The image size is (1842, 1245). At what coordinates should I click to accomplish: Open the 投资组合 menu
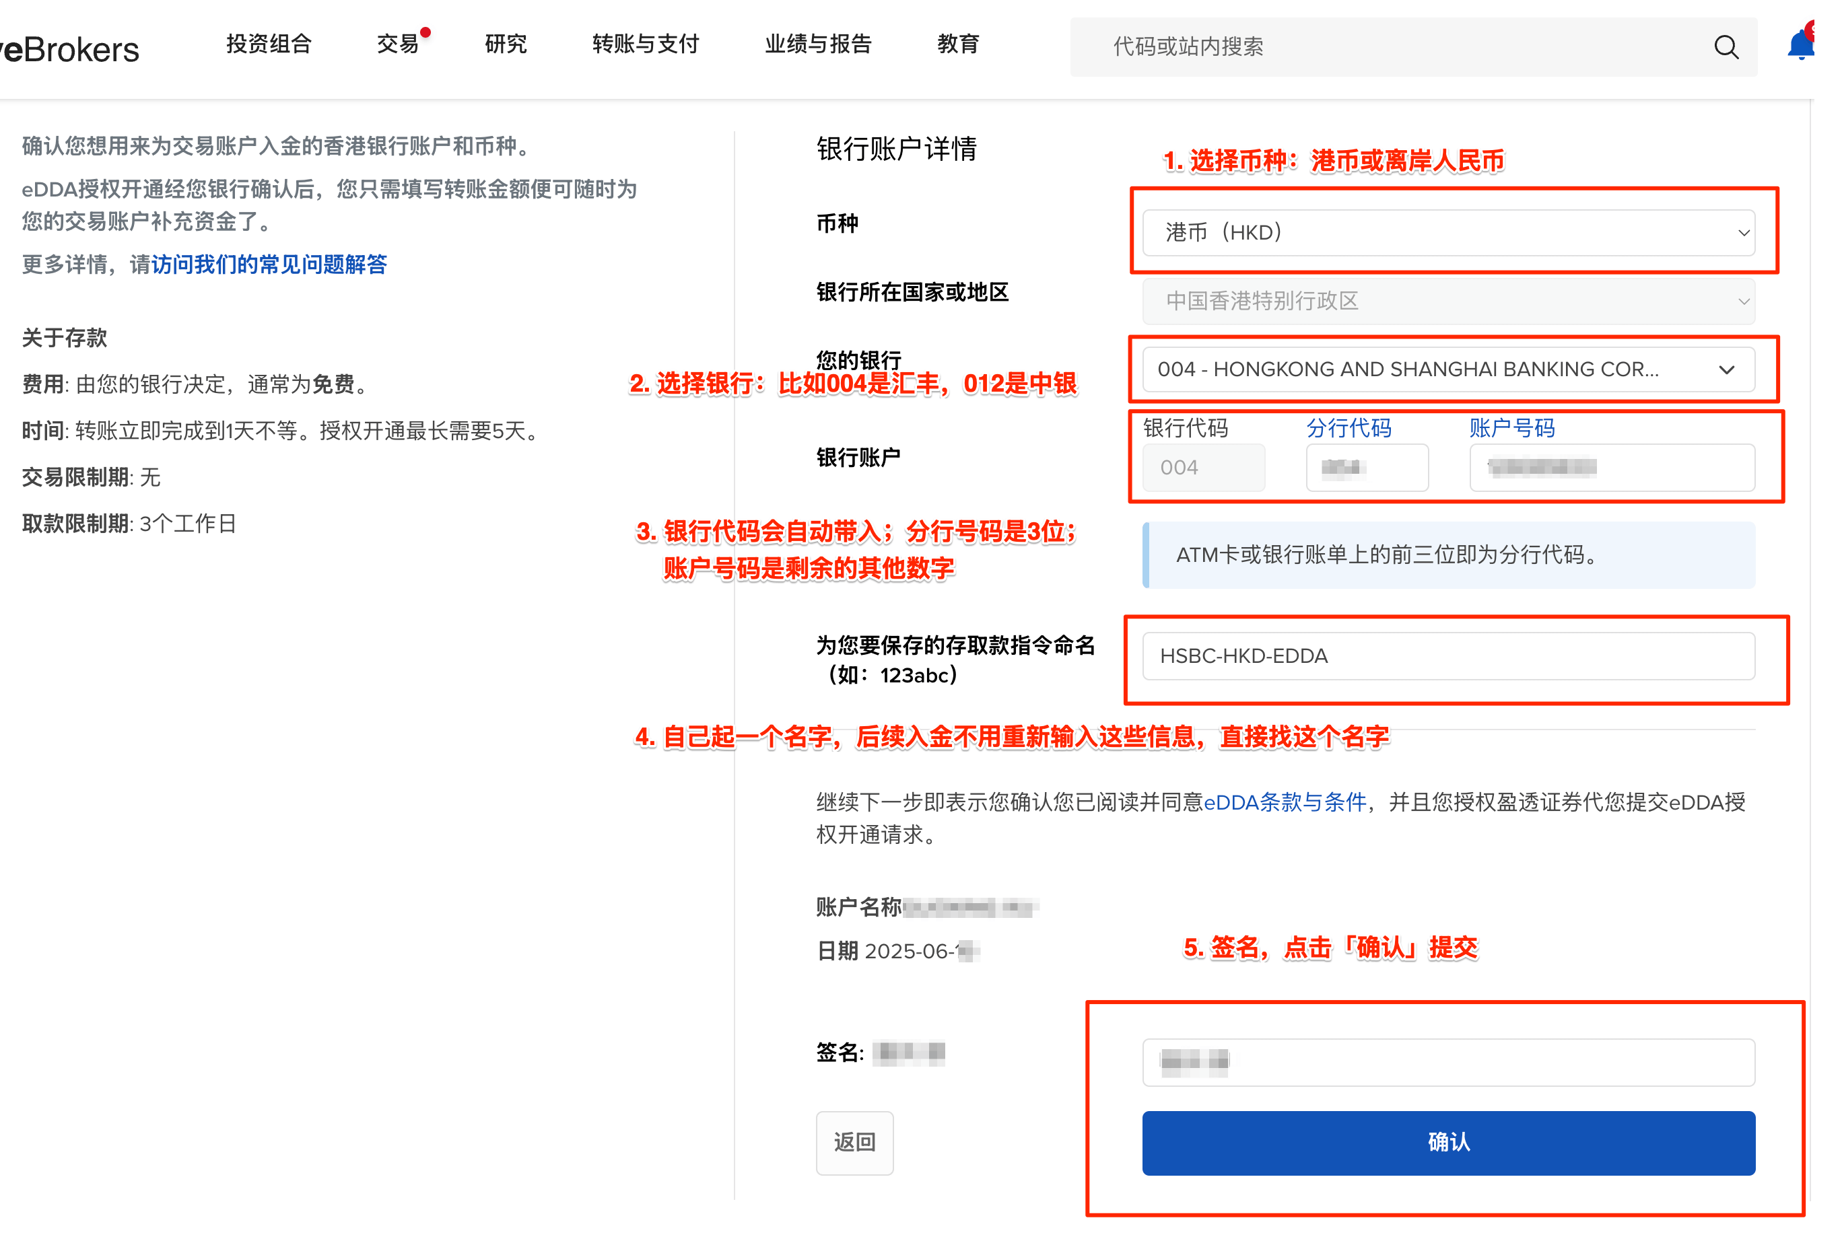pos(269,44)
